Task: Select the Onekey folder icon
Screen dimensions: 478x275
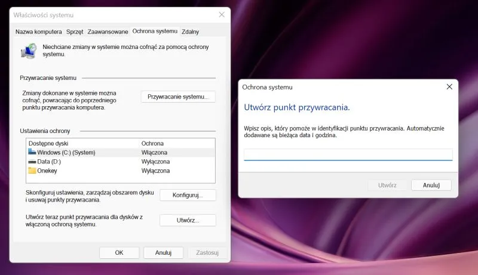Action: coord(32,171)
